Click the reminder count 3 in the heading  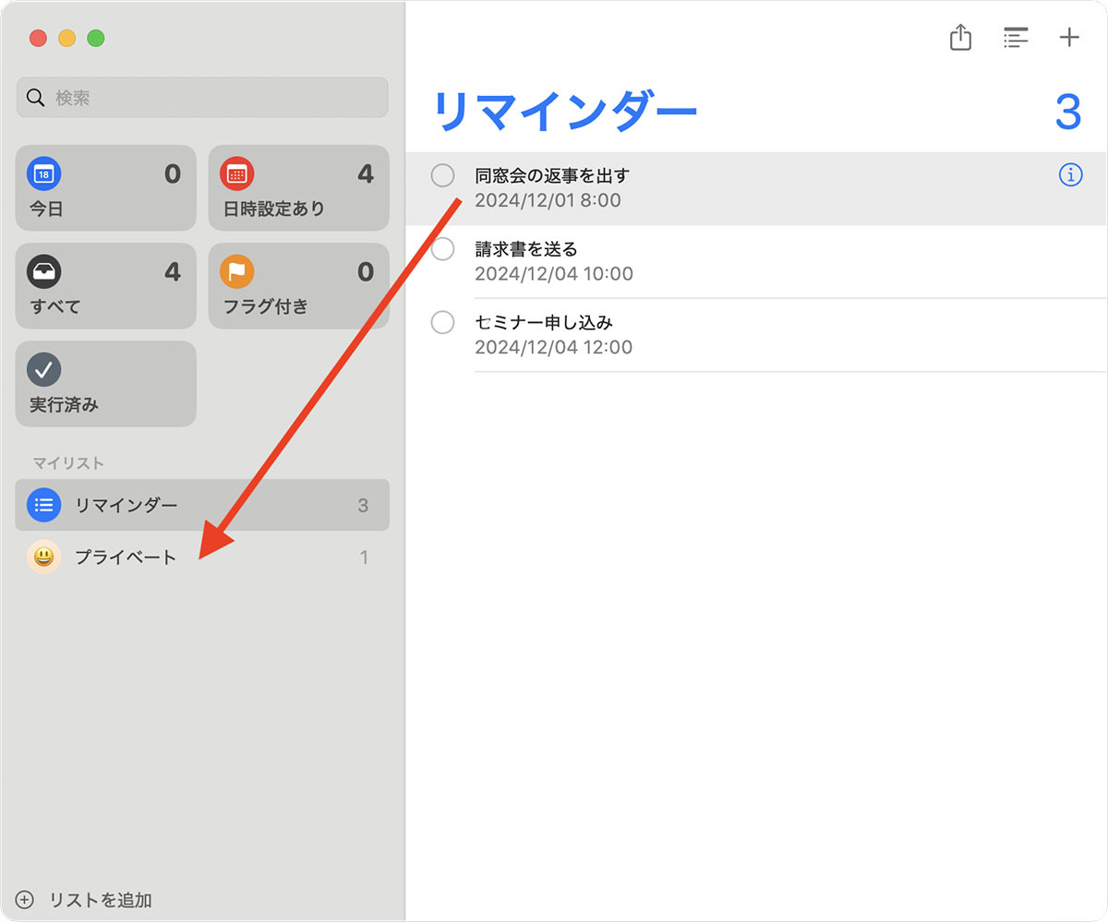(x=1067, y=112)
